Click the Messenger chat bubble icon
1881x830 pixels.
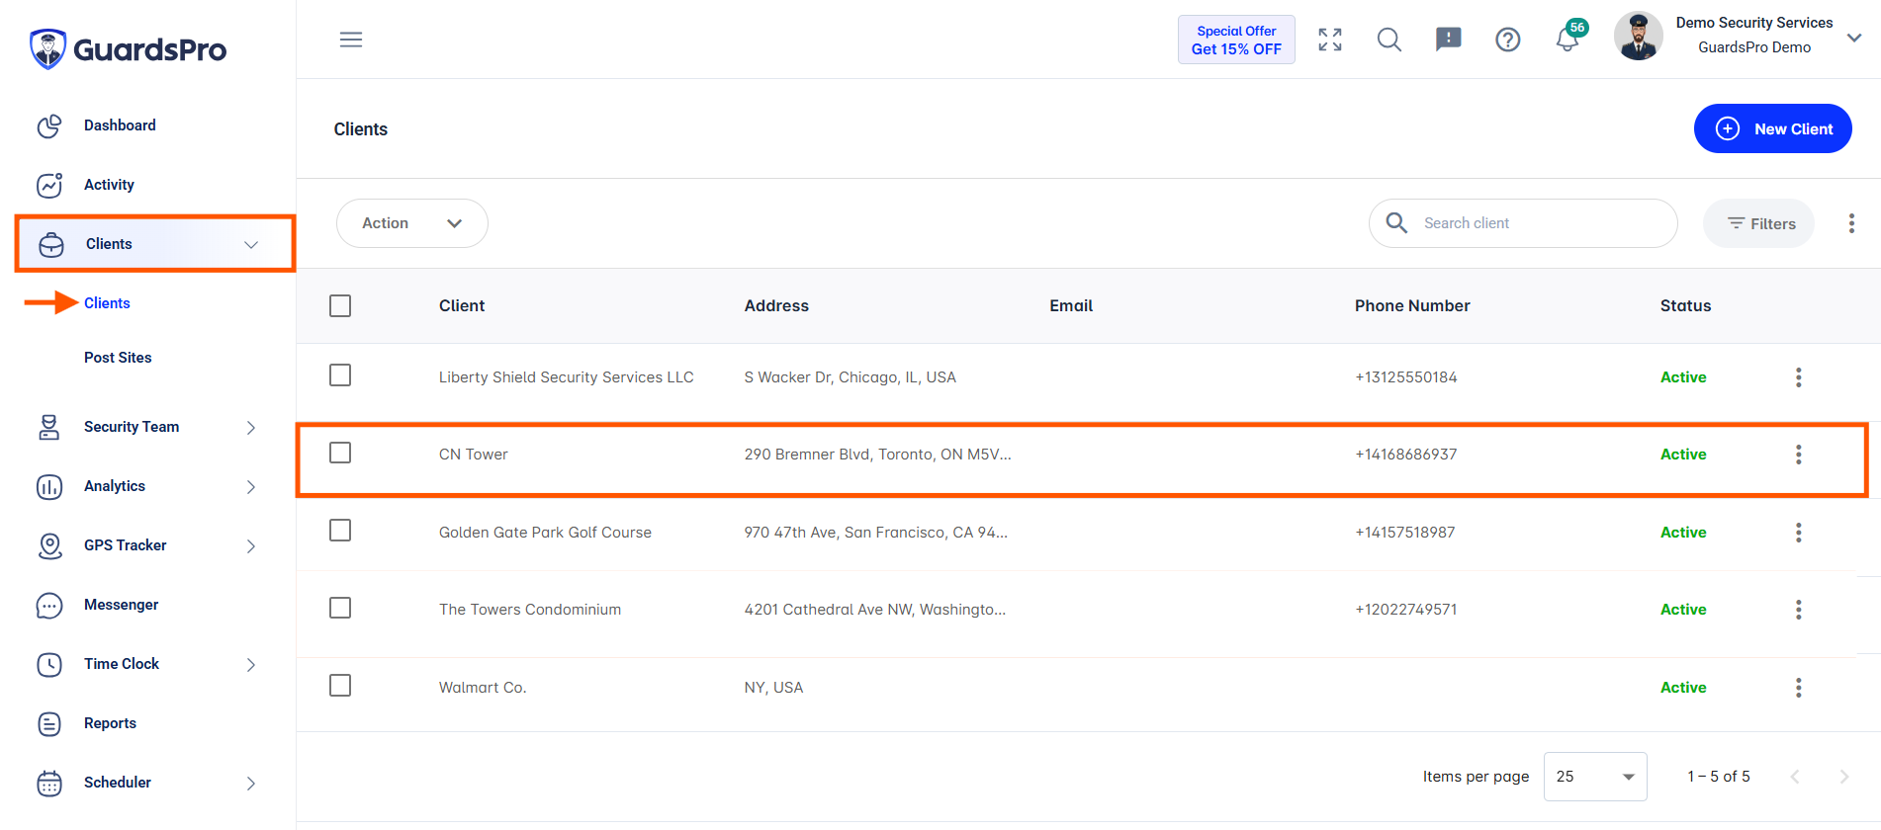click(x=49, y=605)
